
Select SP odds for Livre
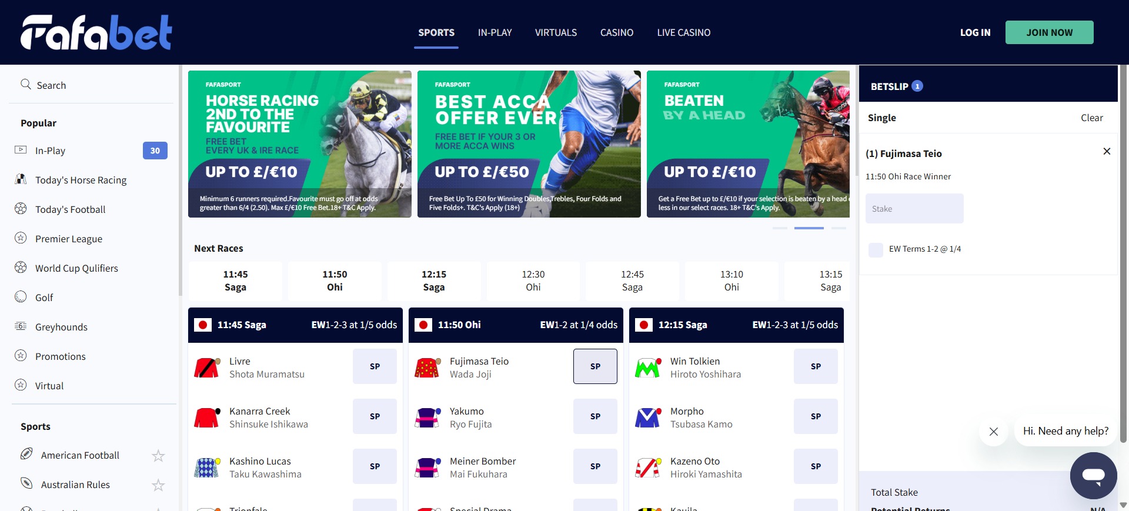click(375, 366)
